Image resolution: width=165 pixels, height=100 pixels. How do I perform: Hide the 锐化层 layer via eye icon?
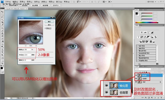coord(136,75)
